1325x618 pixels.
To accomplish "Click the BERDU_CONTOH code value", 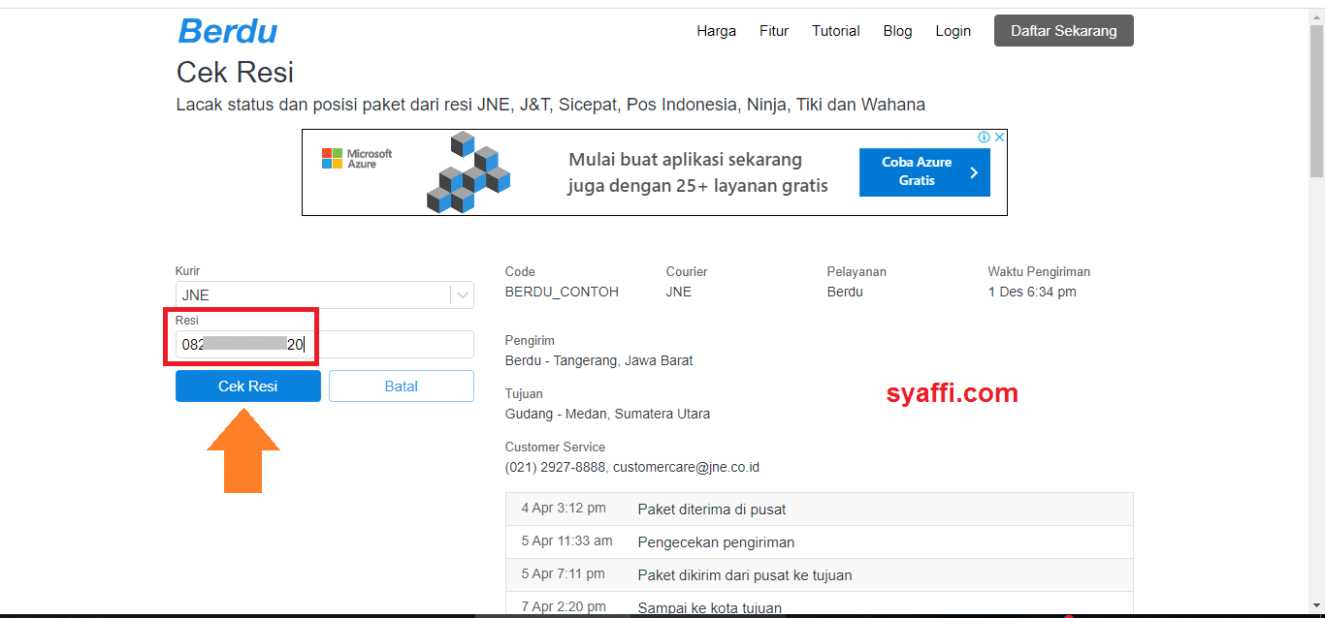I will 562,292.
